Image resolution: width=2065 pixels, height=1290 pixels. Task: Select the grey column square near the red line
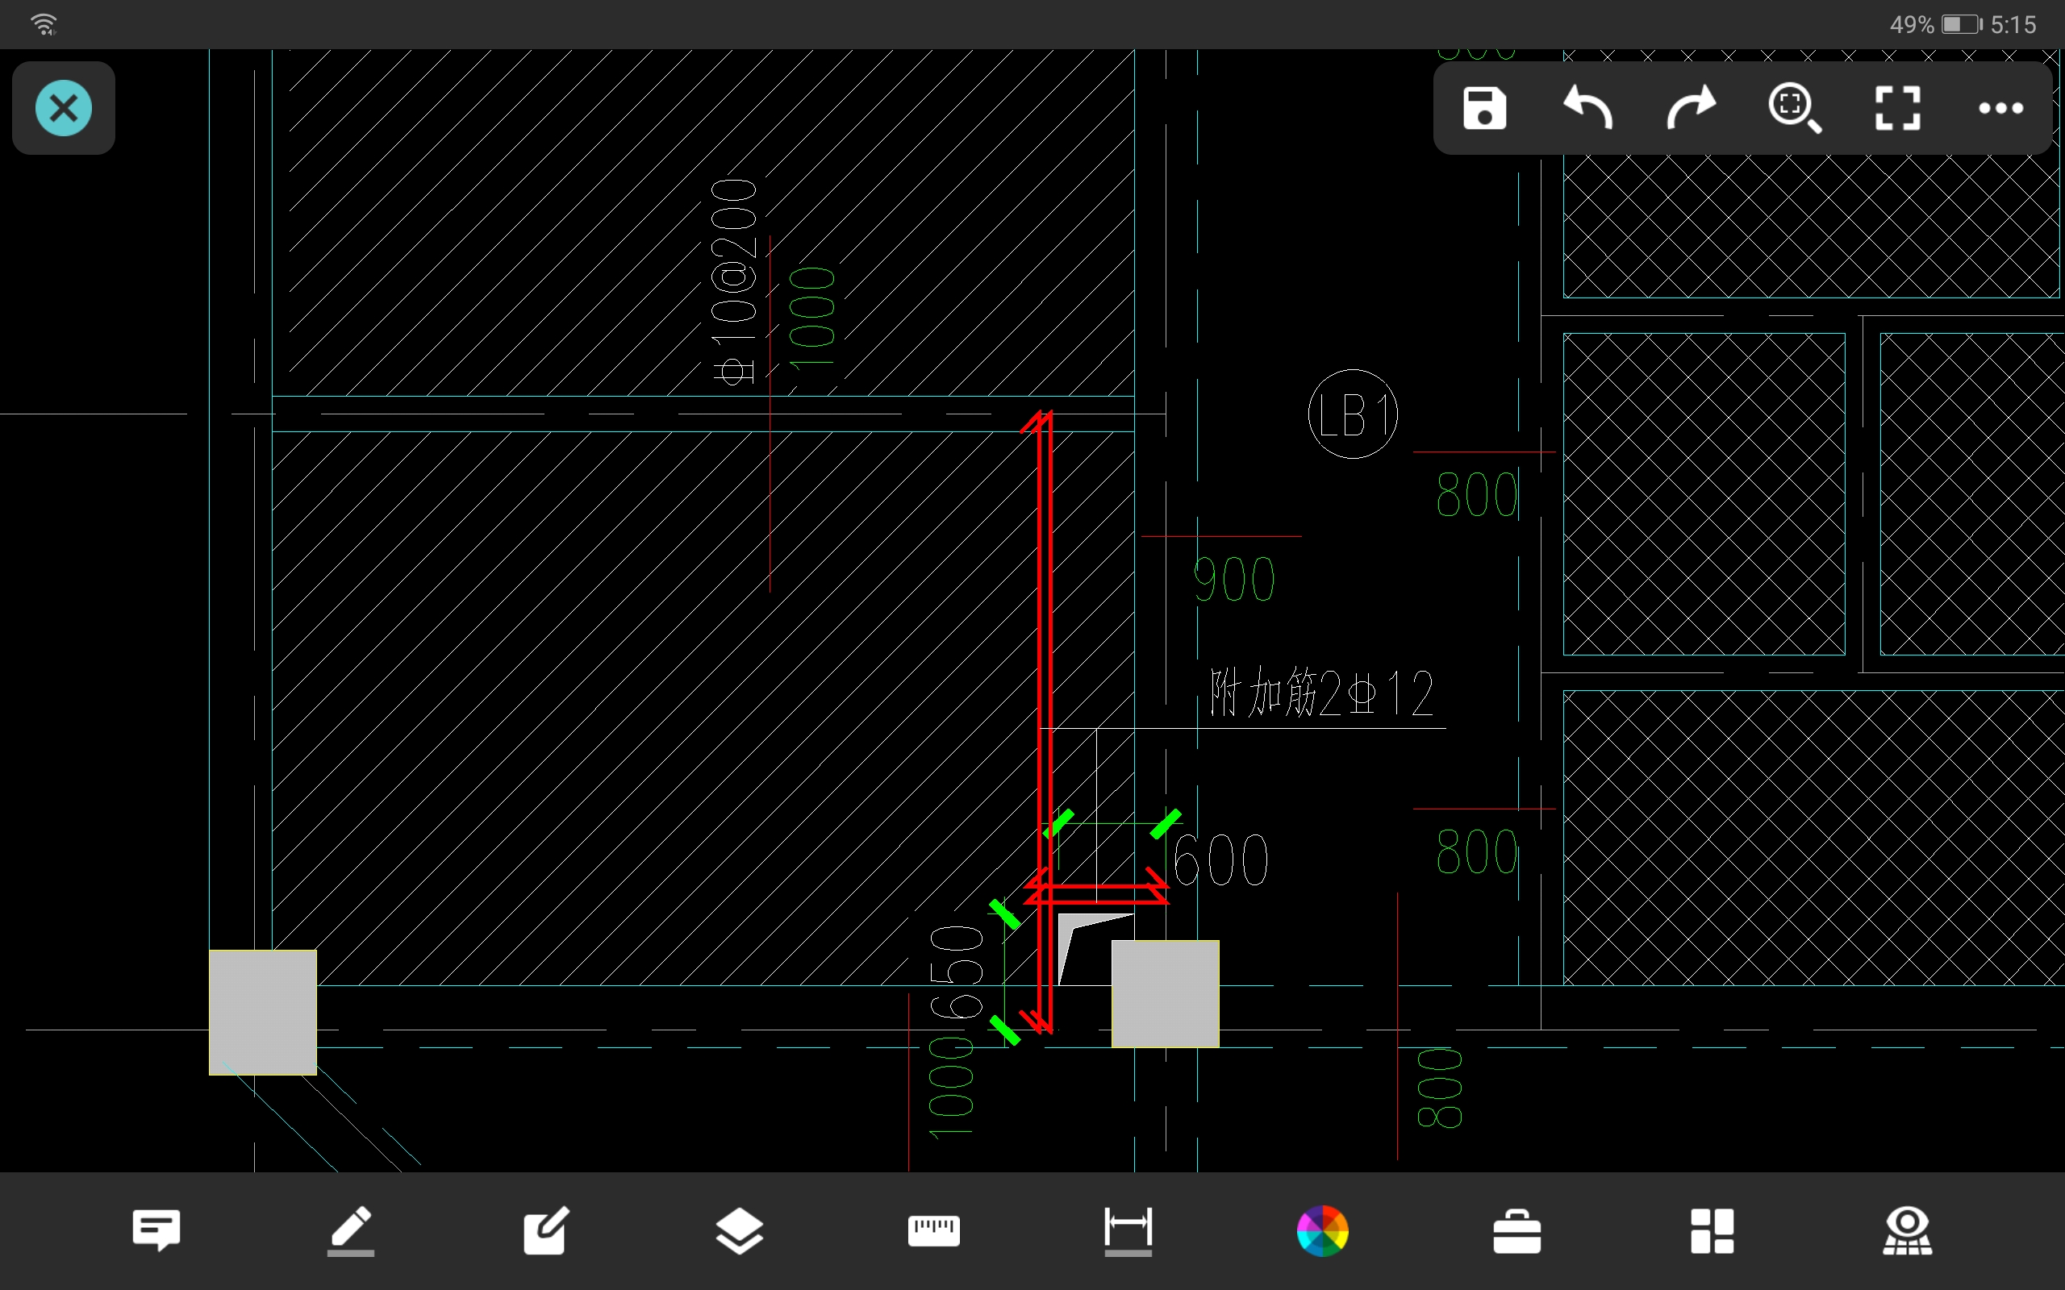coord(1165,994)
